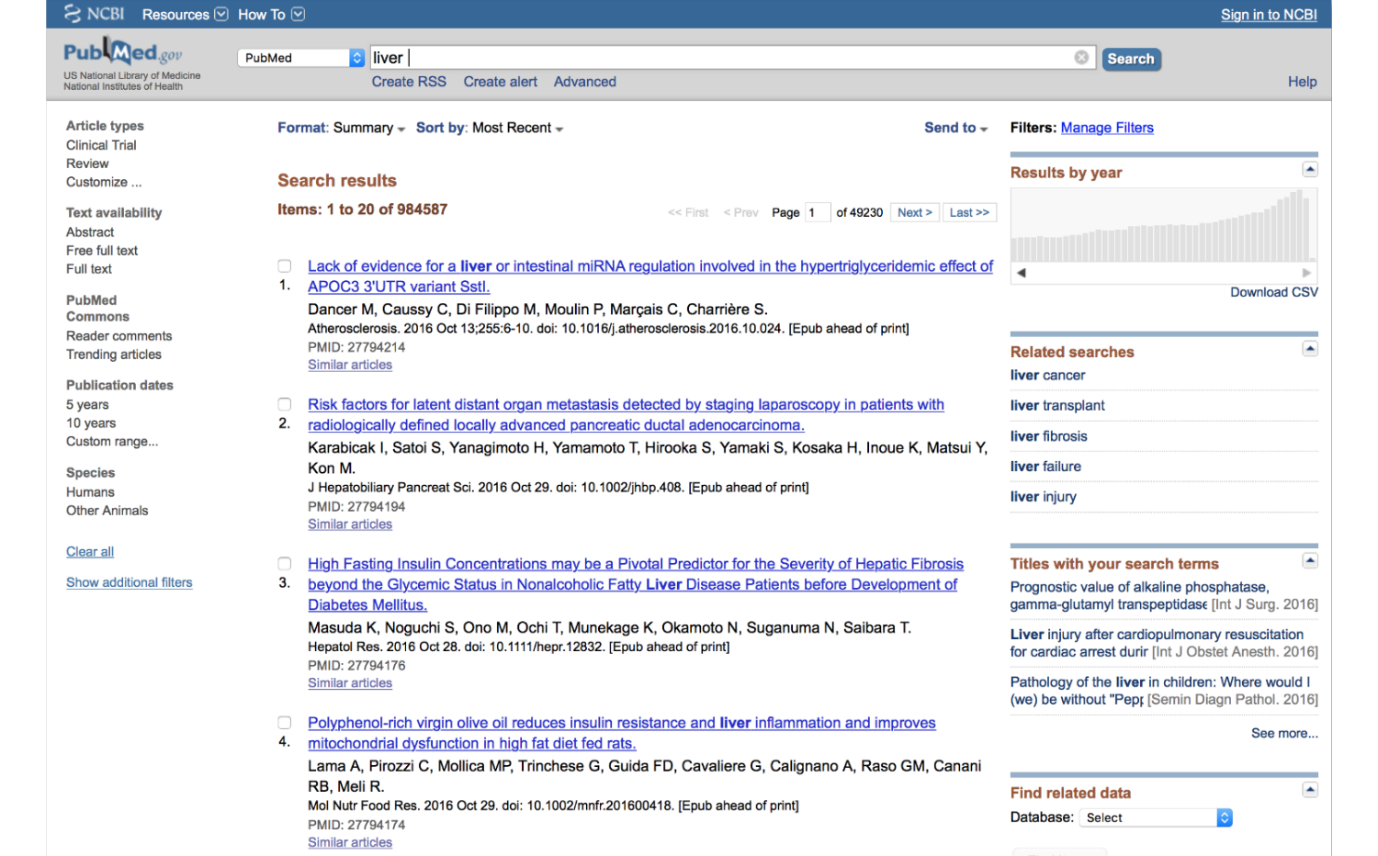
Task: Collapse the Find related data panel
Action: (1310, 790)
